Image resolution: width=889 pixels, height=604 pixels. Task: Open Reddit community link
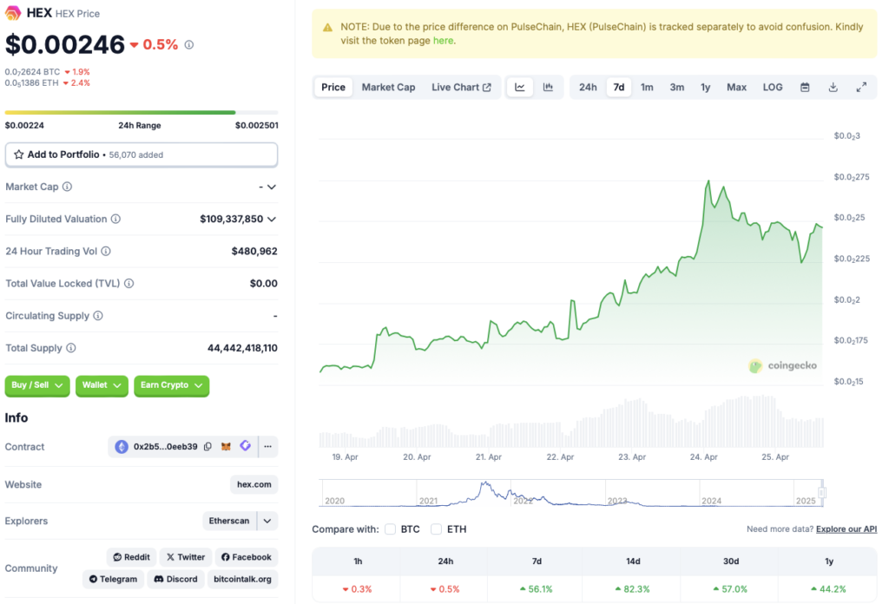(132, 557)
